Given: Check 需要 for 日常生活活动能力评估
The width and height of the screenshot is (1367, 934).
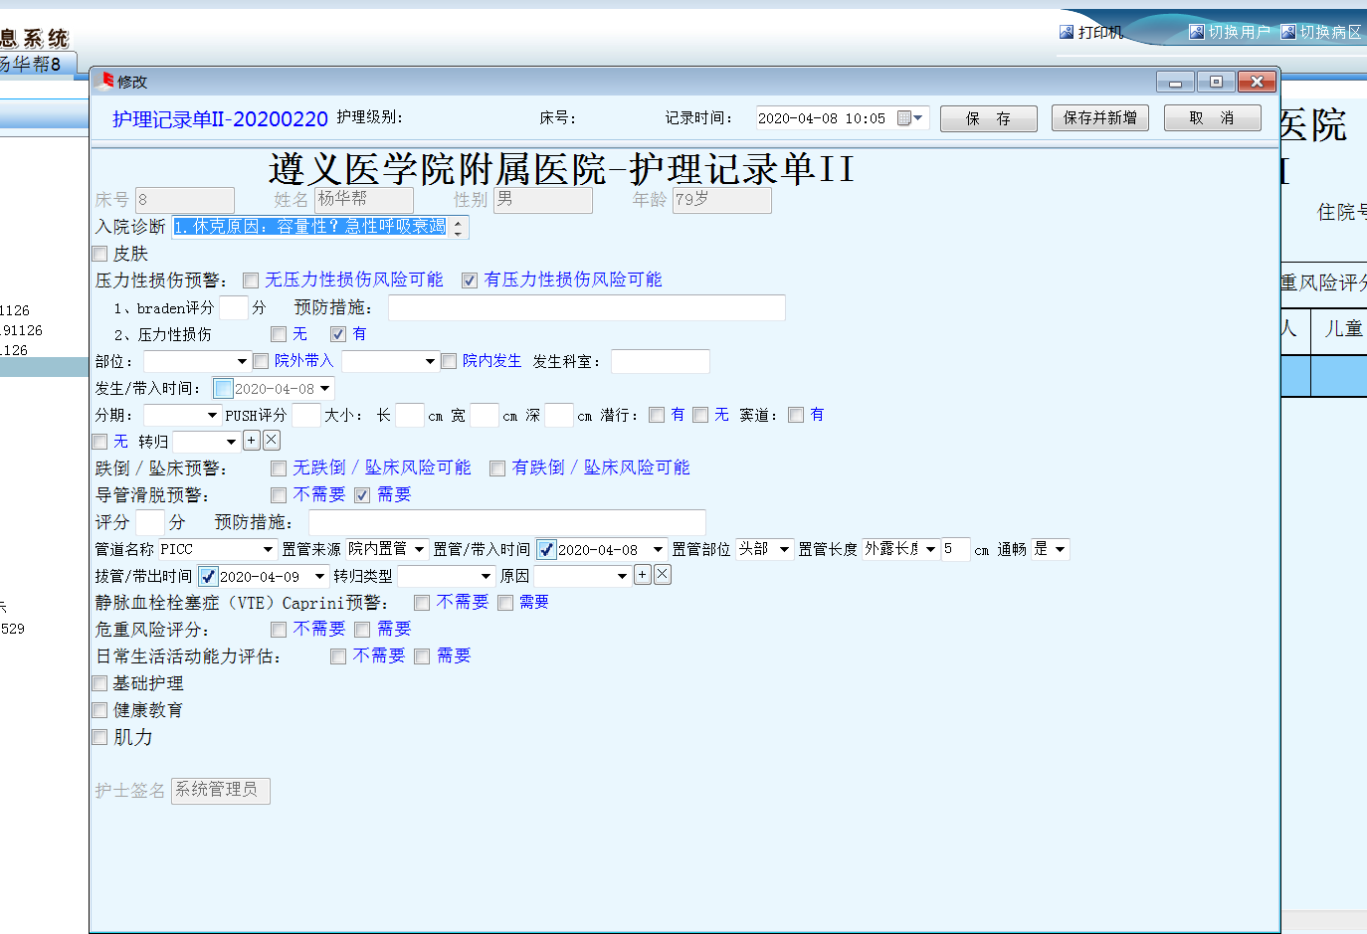Looking at the screenshot, I should tap(422, 656).
